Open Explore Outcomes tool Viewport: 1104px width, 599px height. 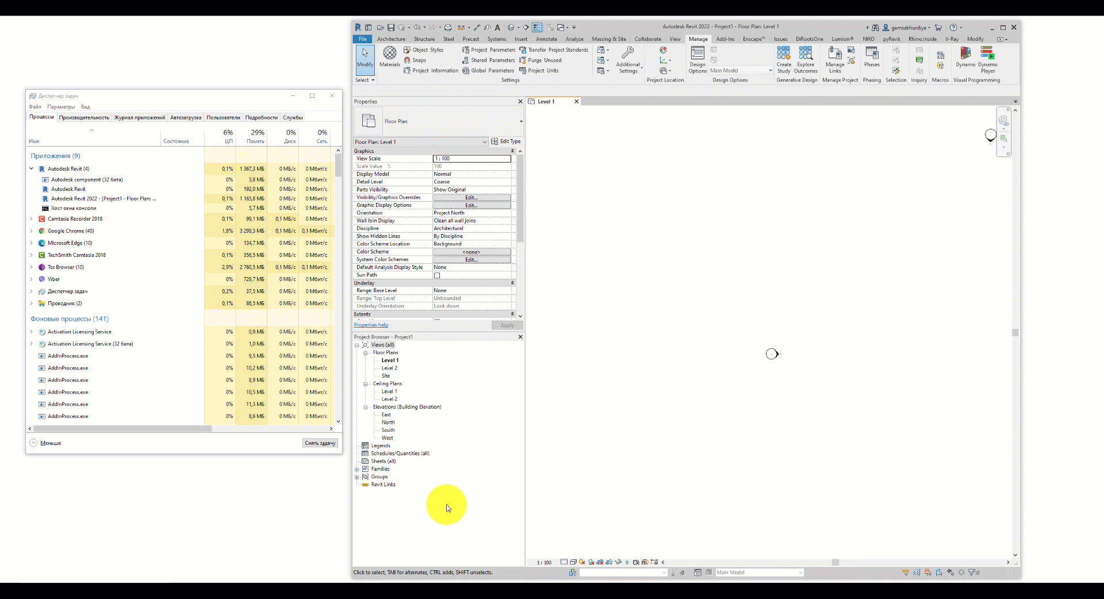click(806, 60)
